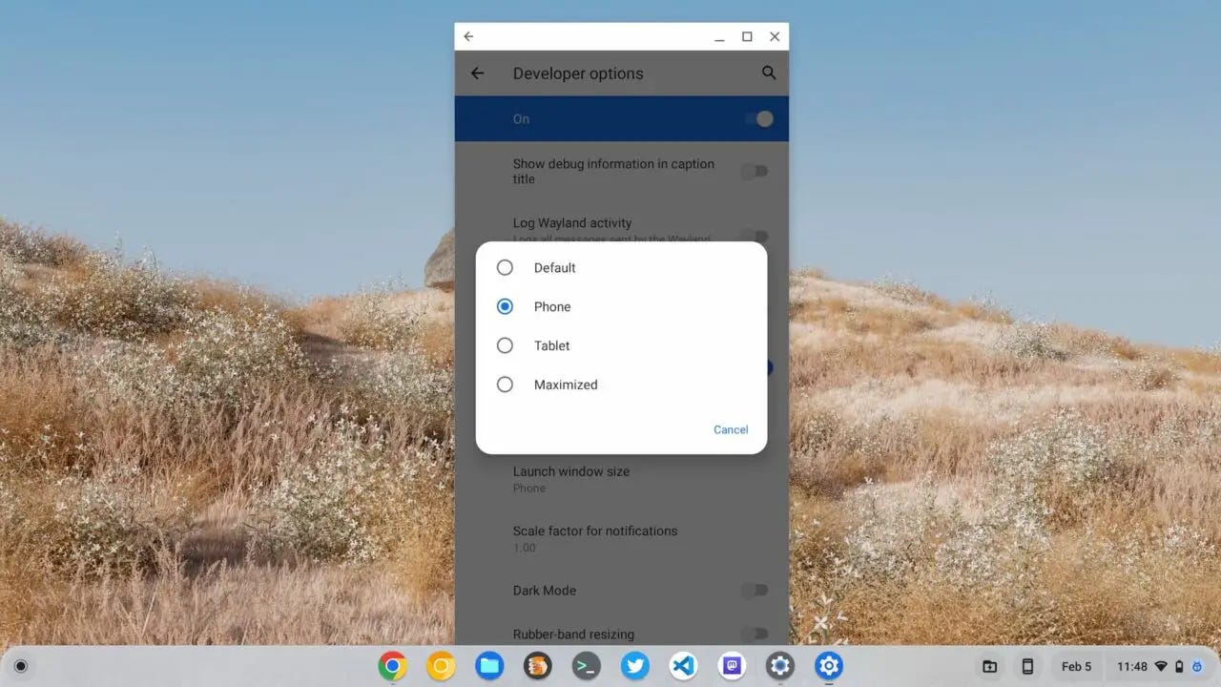1221x687 pixels.
Task: Open the blue Android Settings gear in shelf
Action: click(829, 666)
